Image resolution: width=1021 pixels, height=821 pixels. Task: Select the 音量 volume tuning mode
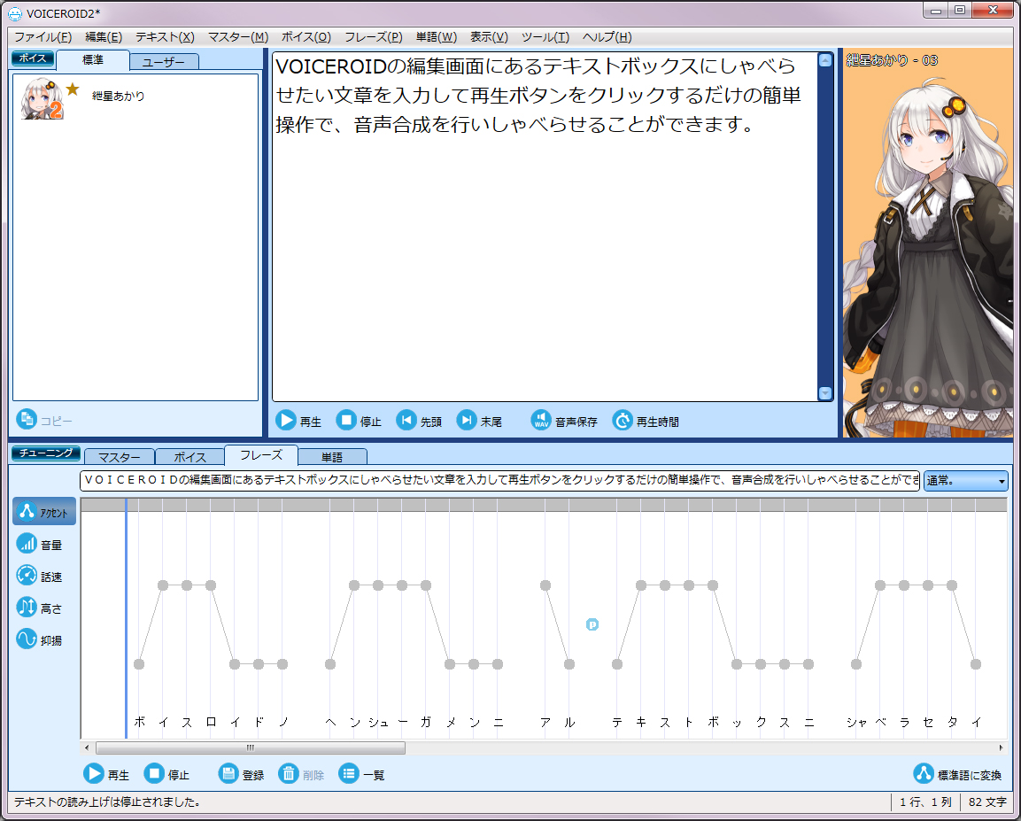click(x=40, y=544)
